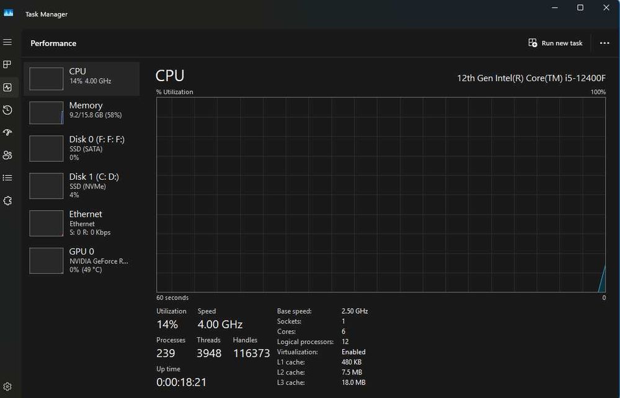Open Users page icon
Screen dimensions: 620x398
coord(7,155)
